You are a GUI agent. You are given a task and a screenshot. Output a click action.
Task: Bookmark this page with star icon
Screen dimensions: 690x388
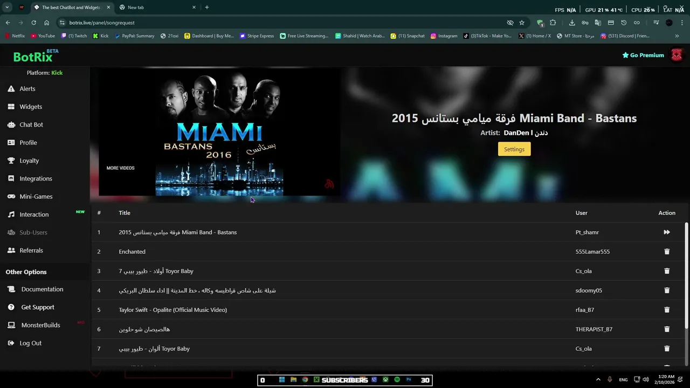click(522, 23)
